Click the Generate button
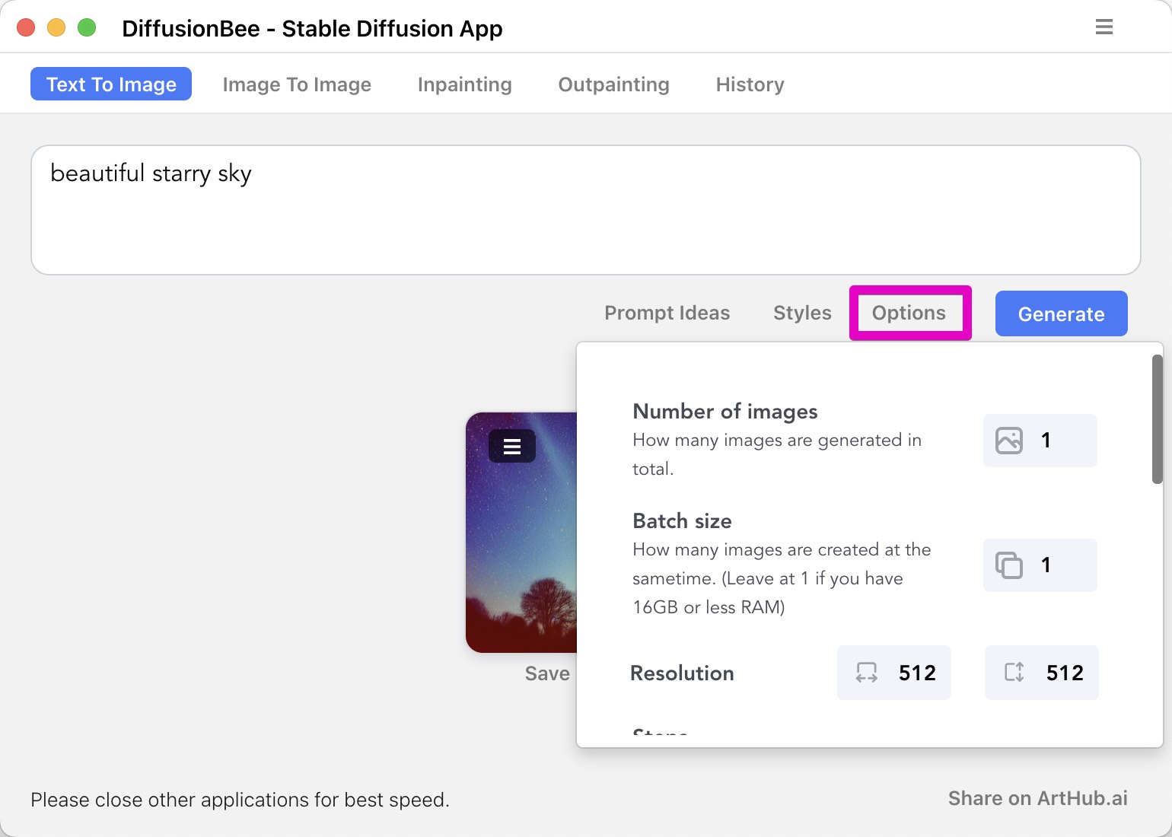Screen dimensions: 1172x837 (1061, 313)
